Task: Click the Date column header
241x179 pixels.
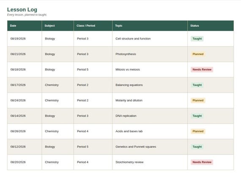Action: [25, 26]
